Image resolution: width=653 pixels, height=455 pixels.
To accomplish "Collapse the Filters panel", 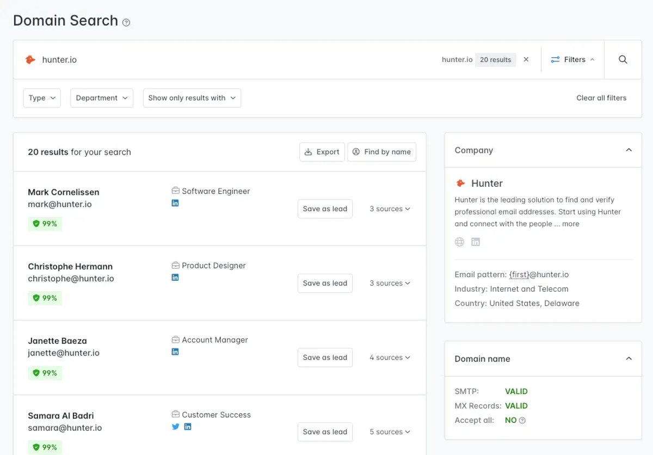I will 572,60.
